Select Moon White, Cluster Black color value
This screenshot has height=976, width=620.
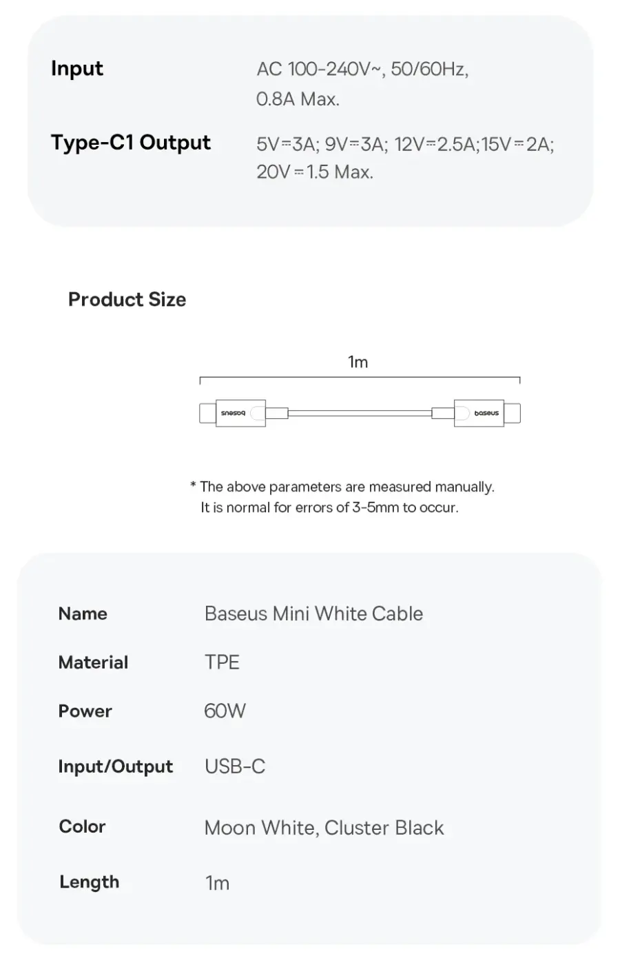point(324,828)
